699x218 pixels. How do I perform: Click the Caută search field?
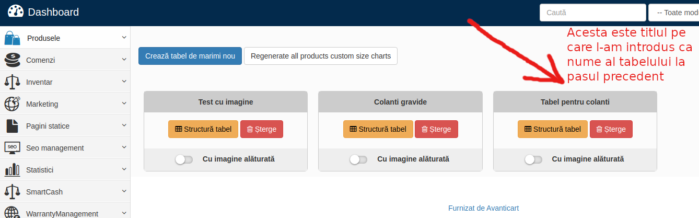click(x=593, y=12)
